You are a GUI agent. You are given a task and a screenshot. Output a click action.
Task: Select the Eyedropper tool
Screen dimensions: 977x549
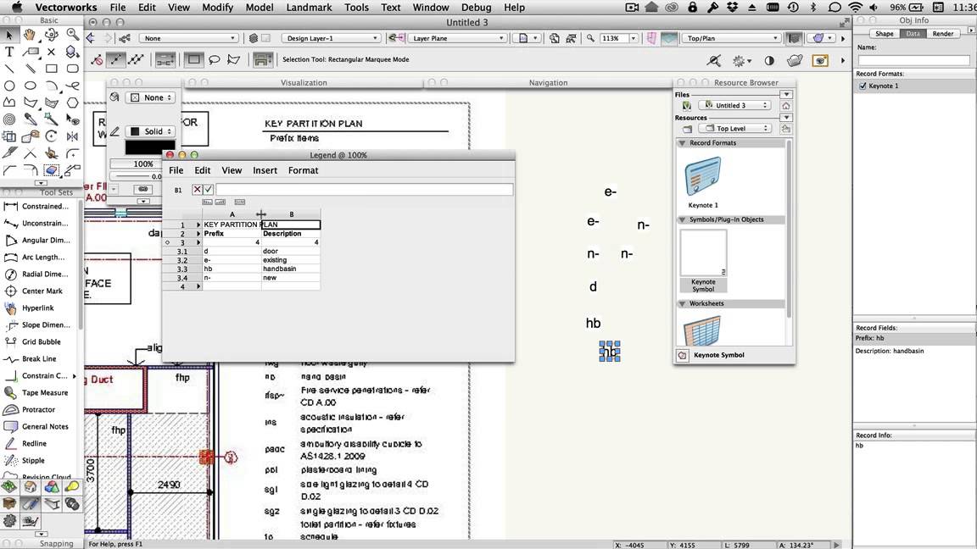(x=30, y=119)
